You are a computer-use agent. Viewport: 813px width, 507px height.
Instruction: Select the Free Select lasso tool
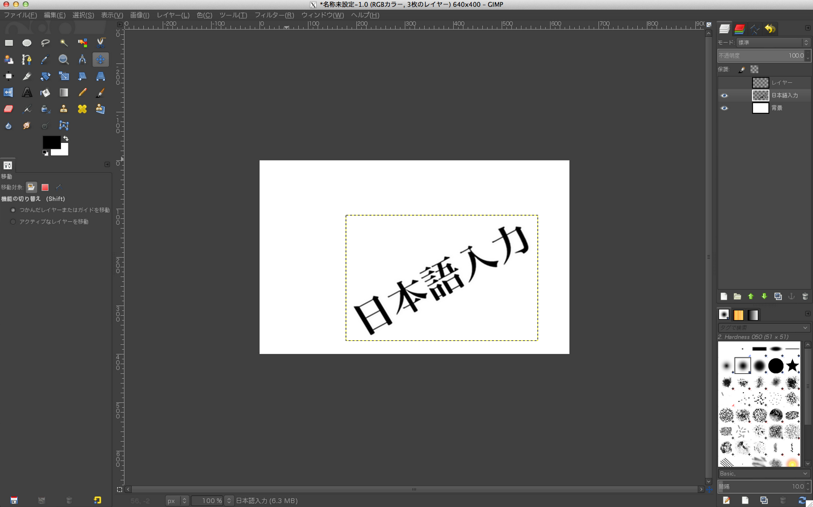(x=45, y=43)
